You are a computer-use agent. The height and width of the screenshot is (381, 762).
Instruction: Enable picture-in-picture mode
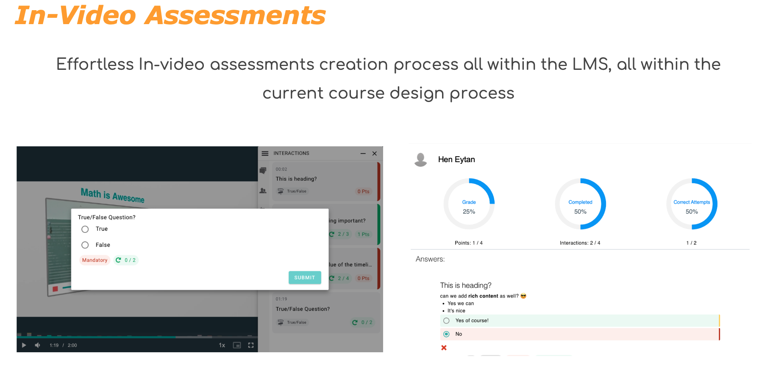tap(237, 345)
